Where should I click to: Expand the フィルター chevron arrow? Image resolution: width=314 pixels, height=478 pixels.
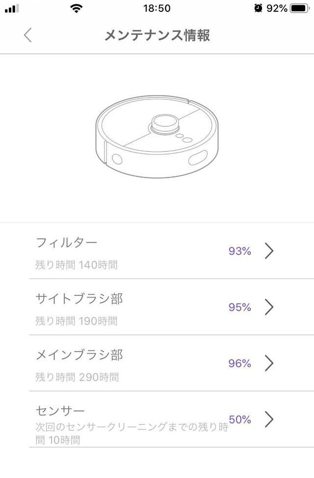[268, 251]
